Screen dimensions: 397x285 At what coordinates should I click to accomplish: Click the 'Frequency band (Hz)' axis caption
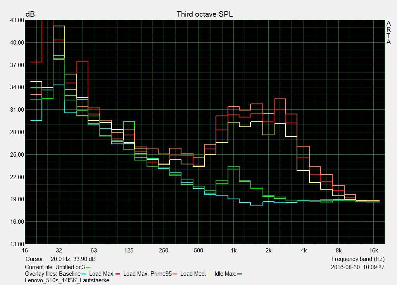[358, 259]
